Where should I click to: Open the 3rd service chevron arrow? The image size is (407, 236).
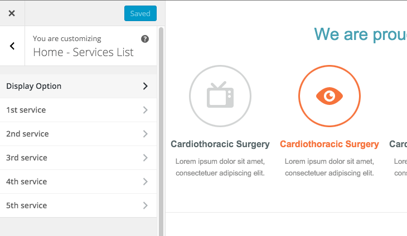click(145, 158)
